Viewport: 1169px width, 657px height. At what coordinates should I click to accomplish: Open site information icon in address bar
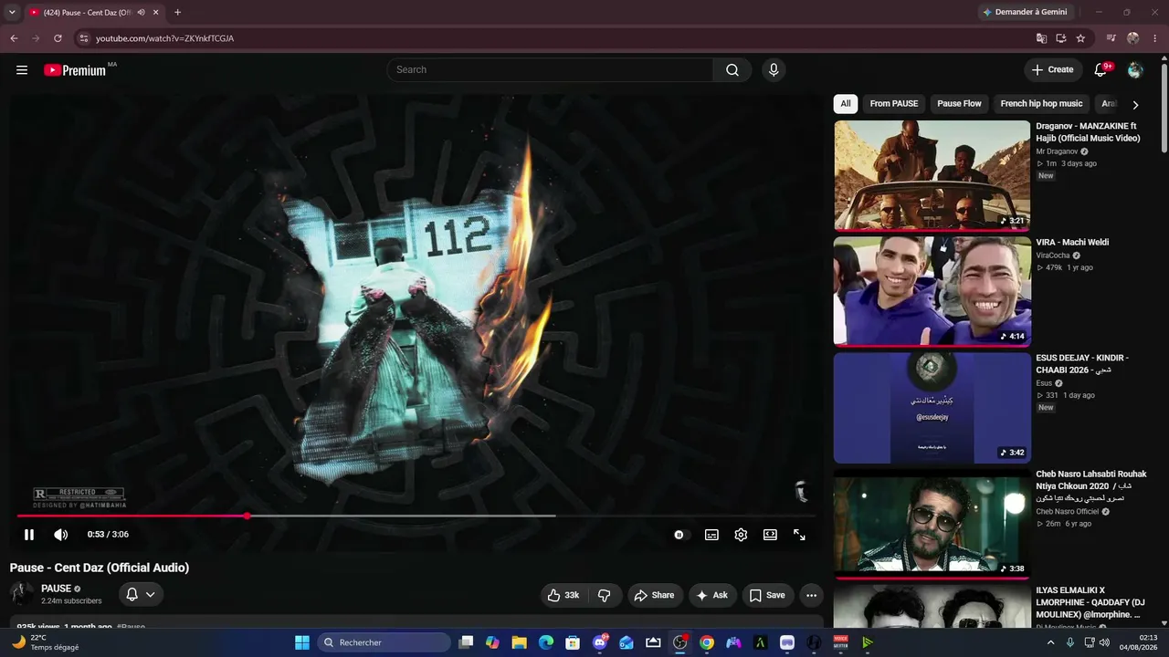coord(83,38)
